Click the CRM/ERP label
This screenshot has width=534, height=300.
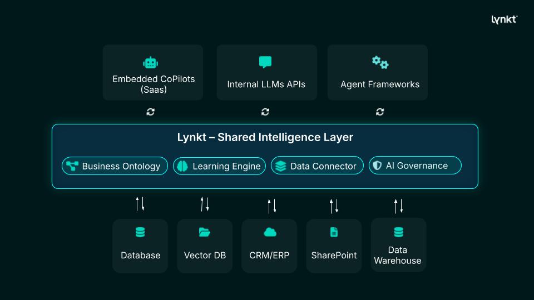coord(269,255)
